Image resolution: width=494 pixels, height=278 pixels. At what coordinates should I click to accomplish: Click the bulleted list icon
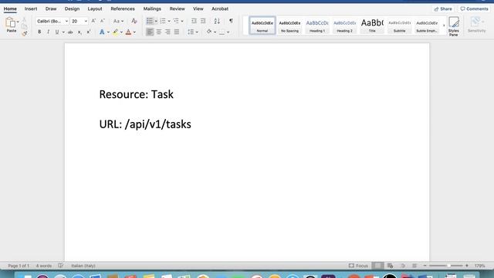[150, 21]
